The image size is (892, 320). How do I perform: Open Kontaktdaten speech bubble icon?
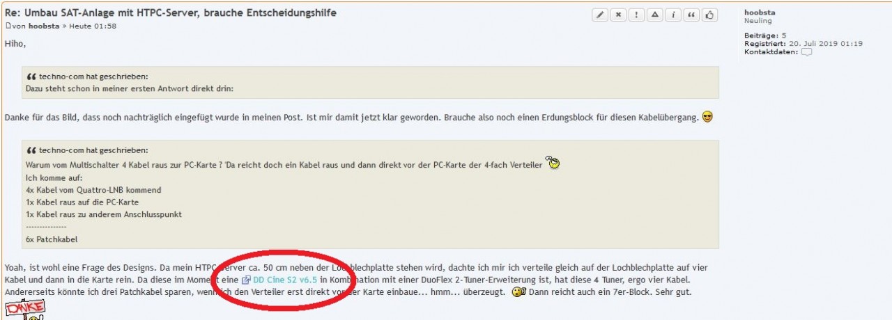(806, 52)
